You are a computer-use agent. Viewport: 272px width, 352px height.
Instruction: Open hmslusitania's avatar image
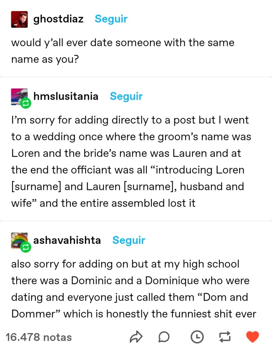click(18, 95)
